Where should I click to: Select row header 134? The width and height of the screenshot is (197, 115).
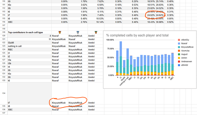(4, 93)
